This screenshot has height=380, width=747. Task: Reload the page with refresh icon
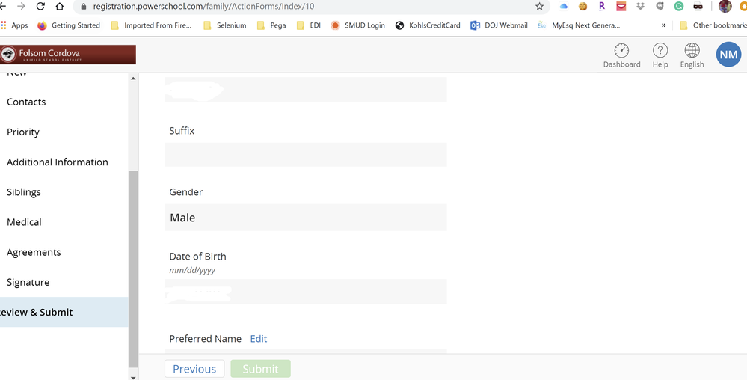point(40,6)
